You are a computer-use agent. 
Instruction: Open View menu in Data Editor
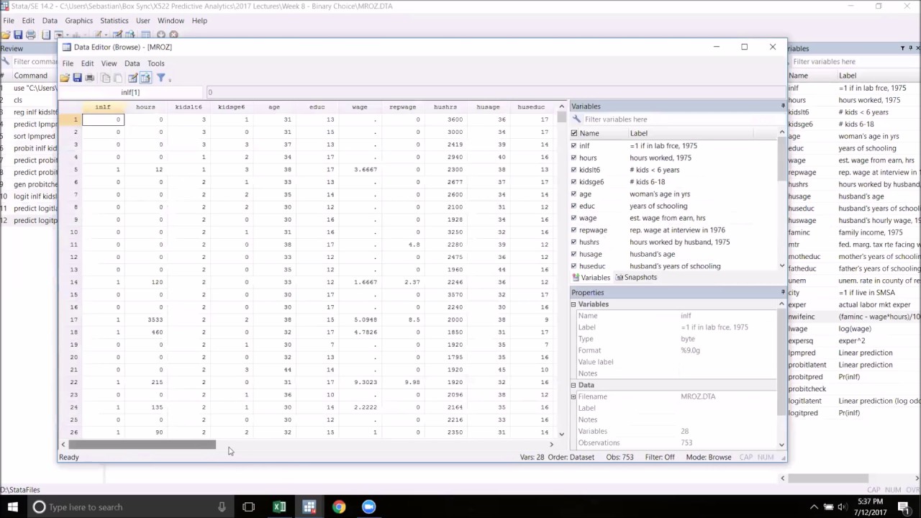pyautogui.click(x=109, y=63)
